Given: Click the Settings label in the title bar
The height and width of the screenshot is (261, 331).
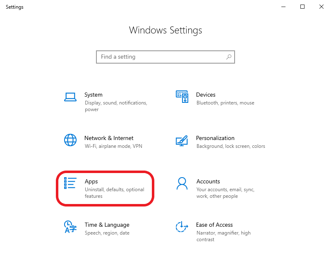Looking at the screenshot, I should (14, 7).
